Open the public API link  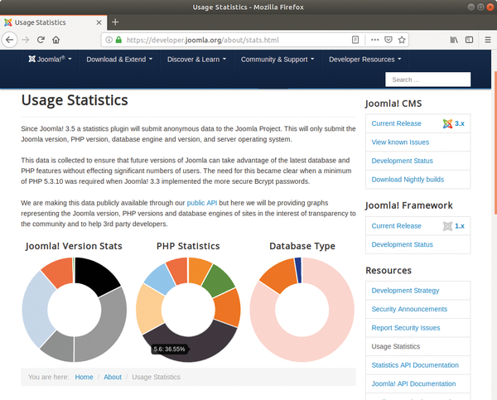(202, 203)
